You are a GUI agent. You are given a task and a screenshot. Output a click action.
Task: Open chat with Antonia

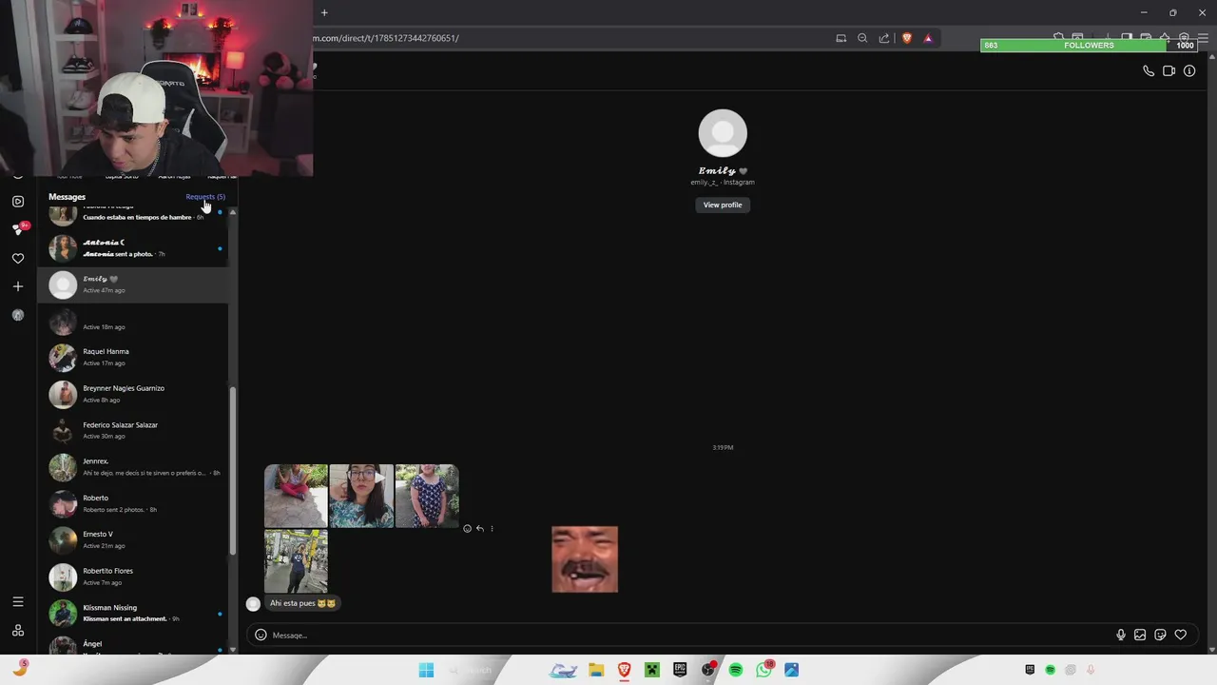coord(133,248)
